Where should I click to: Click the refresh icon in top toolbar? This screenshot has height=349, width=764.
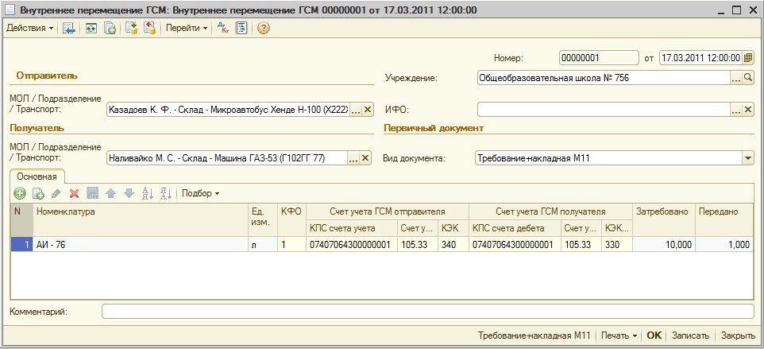click(x=91, y=28)
